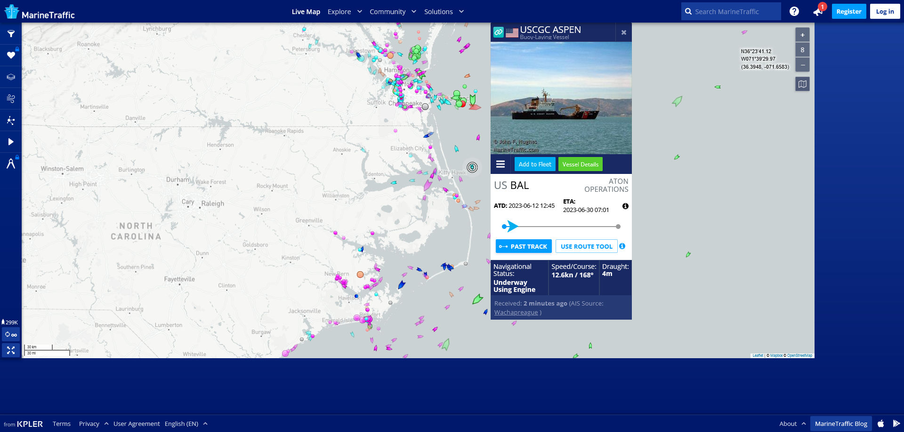
Task: Expand the Solutions dropdown chevron
Action: (461, 12)
